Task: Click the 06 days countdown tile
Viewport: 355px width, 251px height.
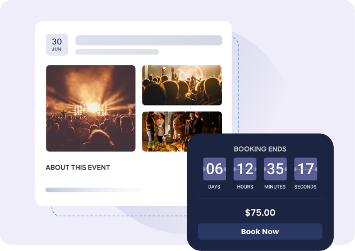Action: point(214,169)
